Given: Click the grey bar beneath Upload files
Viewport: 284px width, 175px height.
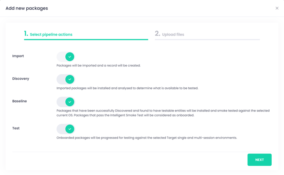Looking at the screenshot, I should 207,39.
